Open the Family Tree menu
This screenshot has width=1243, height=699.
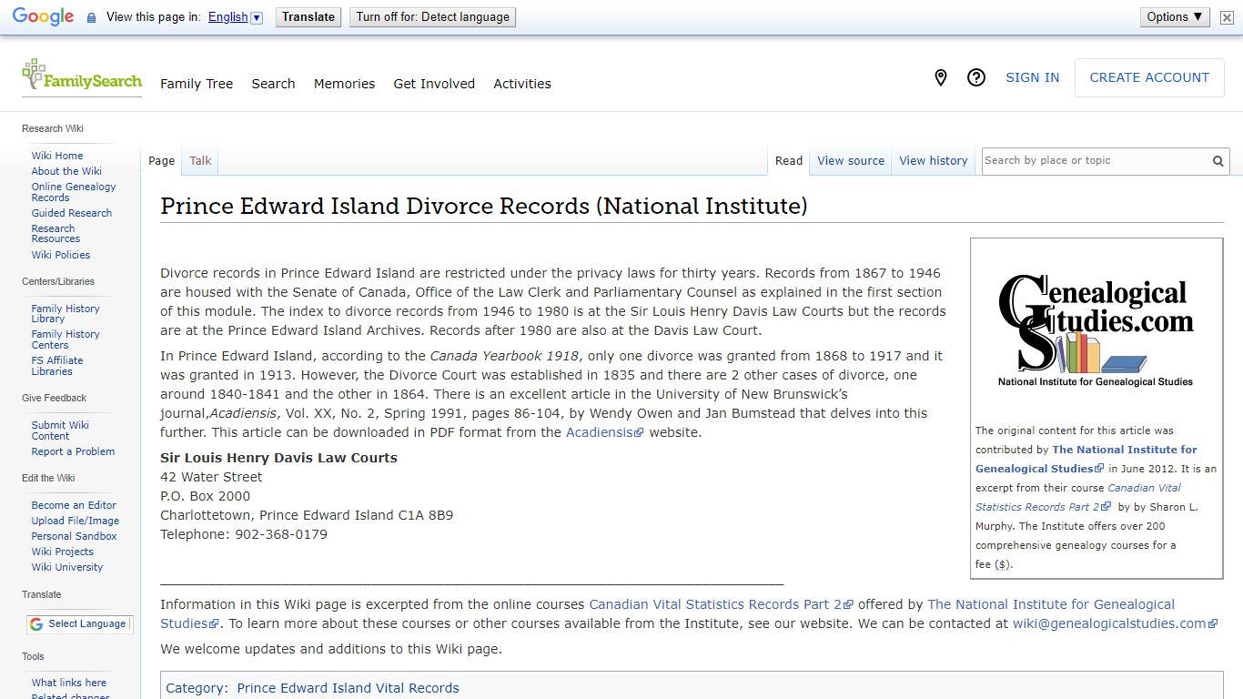pyautogui.click(x=197, y=84)
